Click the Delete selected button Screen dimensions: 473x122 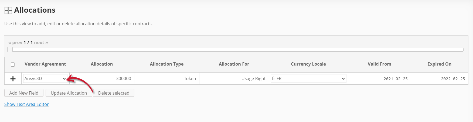pyautogui.click(x=114, y=93)
